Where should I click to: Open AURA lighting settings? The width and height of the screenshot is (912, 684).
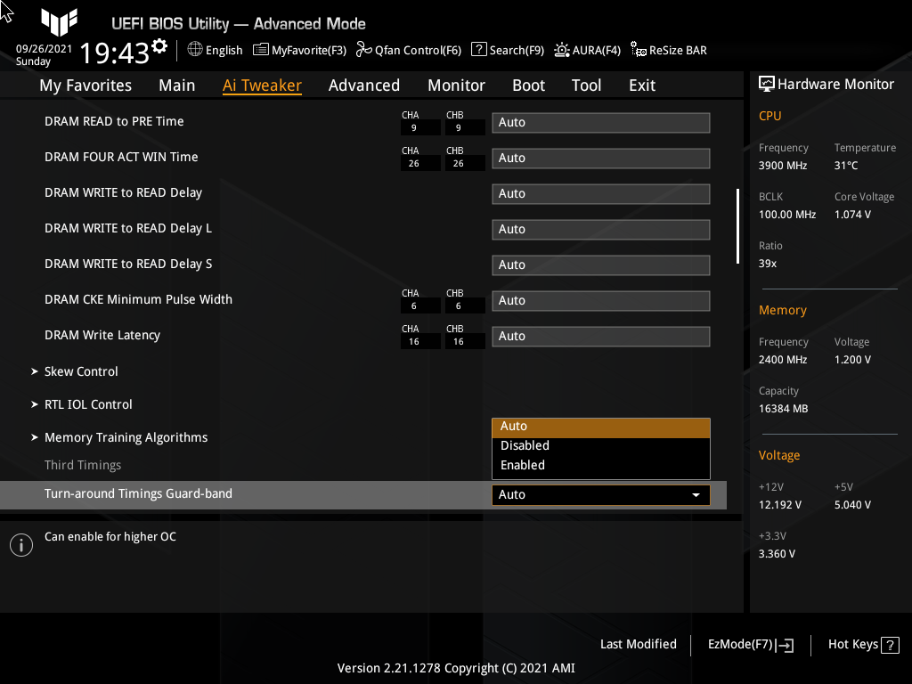pyautogui.click(x=587, y=50)
